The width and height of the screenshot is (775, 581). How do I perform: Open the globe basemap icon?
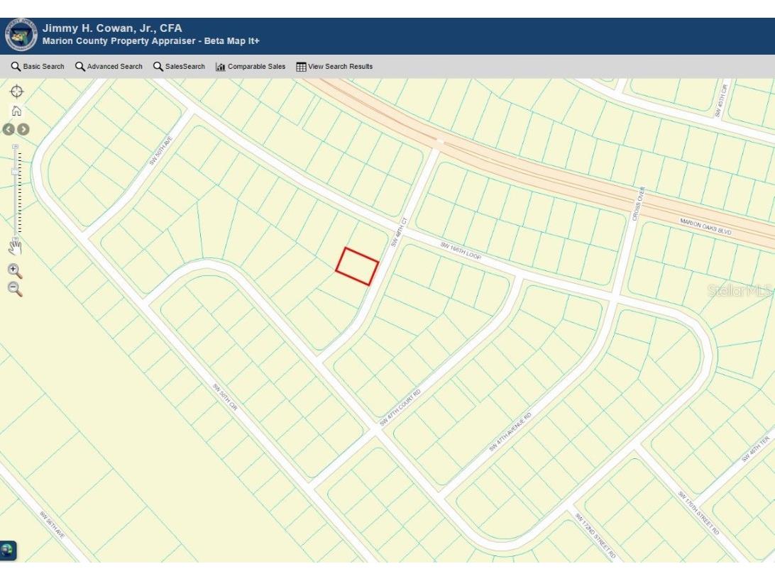coord(8,550)
